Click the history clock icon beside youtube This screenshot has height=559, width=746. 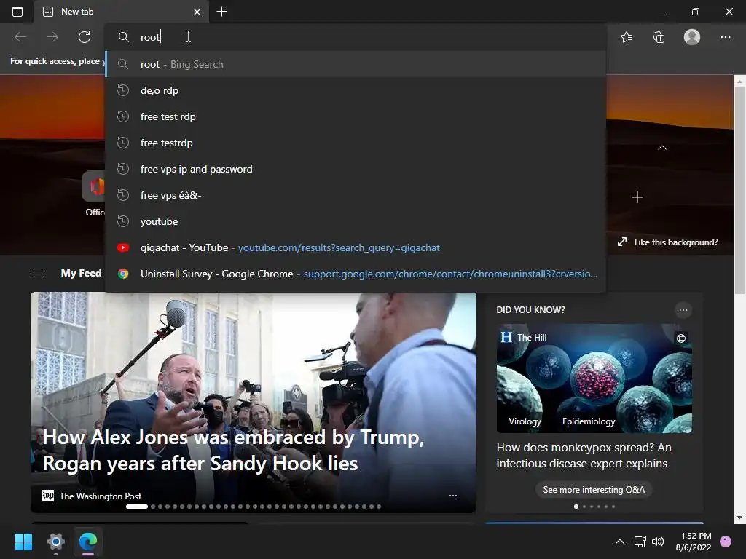[123, 221]
